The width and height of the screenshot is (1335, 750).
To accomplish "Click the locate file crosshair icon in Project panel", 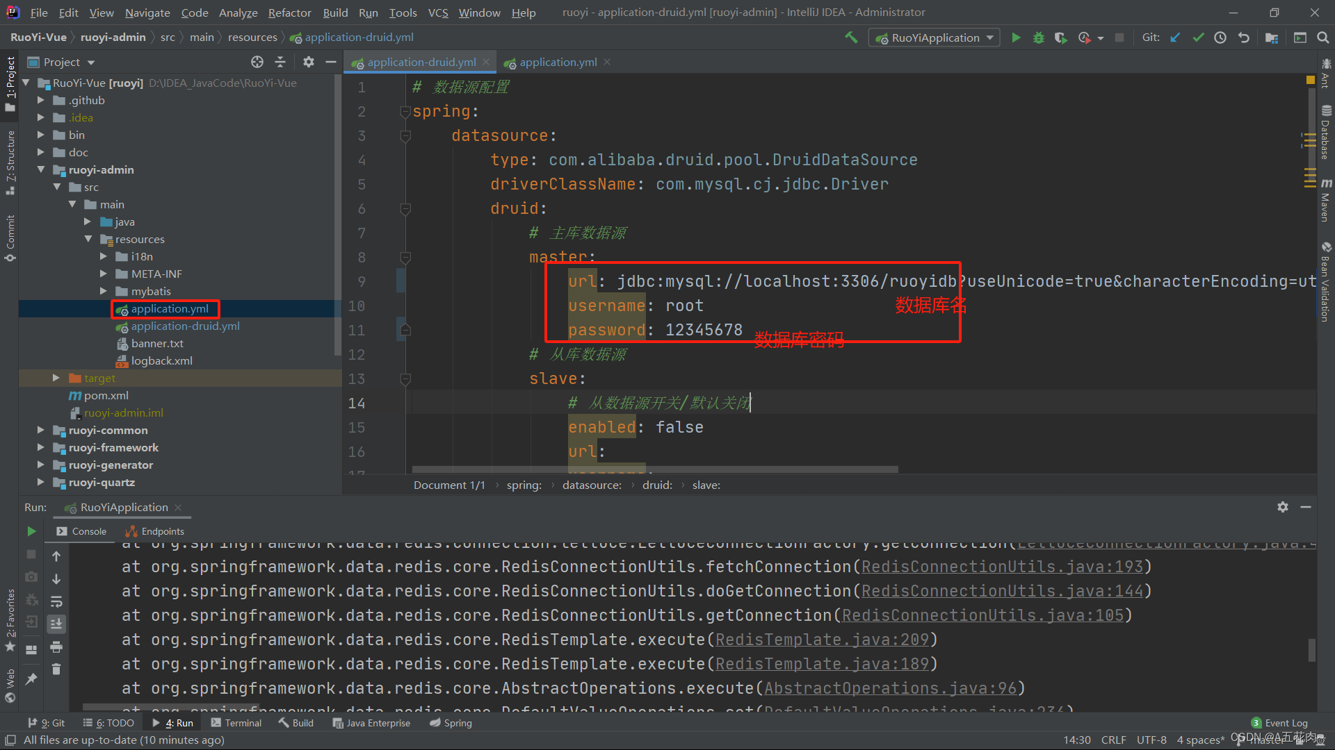I will click(x=257, y=62).
